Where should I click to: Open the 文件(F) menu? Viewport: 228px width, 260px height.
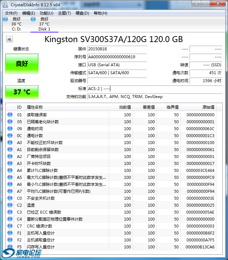point(11,13)
